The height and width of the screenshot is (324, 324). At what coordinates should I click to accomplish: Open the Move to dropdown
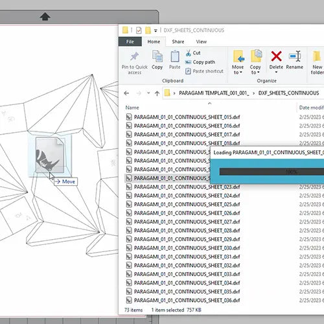click(x=238, y=62)
